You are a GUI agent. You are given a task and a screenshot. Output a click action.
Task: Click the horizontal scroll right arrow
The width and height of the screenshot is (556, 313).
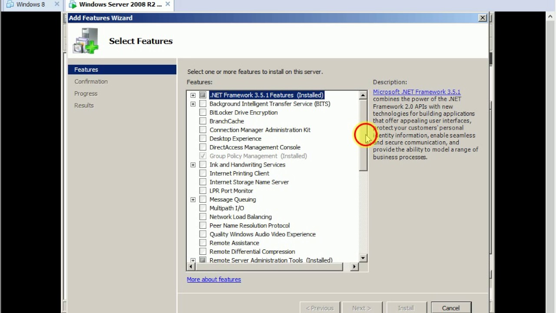point(354,266)
